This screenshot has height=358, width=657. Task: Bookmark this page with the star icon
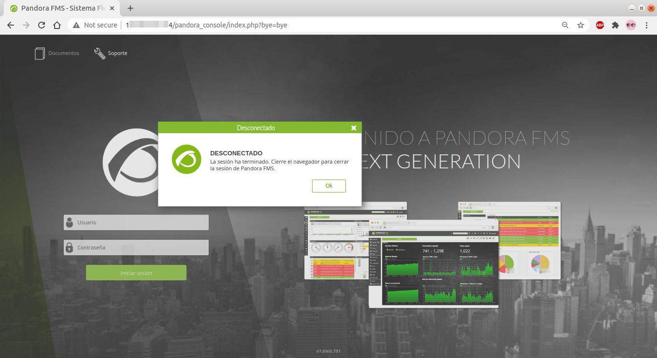tap(581, 25)
